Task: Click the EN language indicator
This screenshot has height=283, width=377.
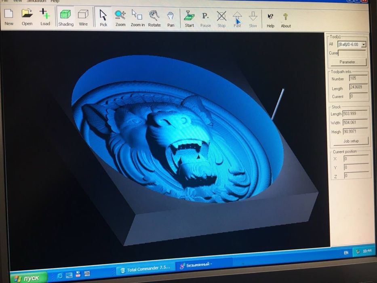Action: point(346,253)
